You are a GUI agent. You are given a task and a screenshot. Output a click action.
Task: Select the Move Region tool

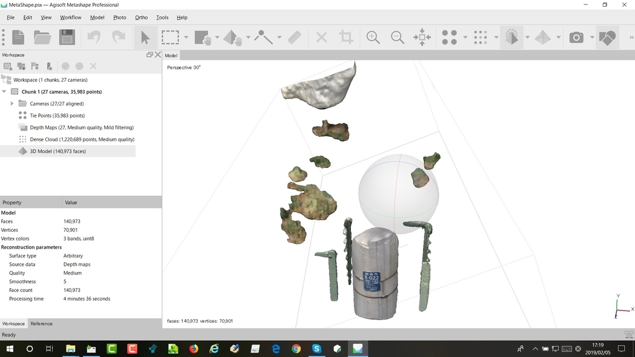pos(203,37)
